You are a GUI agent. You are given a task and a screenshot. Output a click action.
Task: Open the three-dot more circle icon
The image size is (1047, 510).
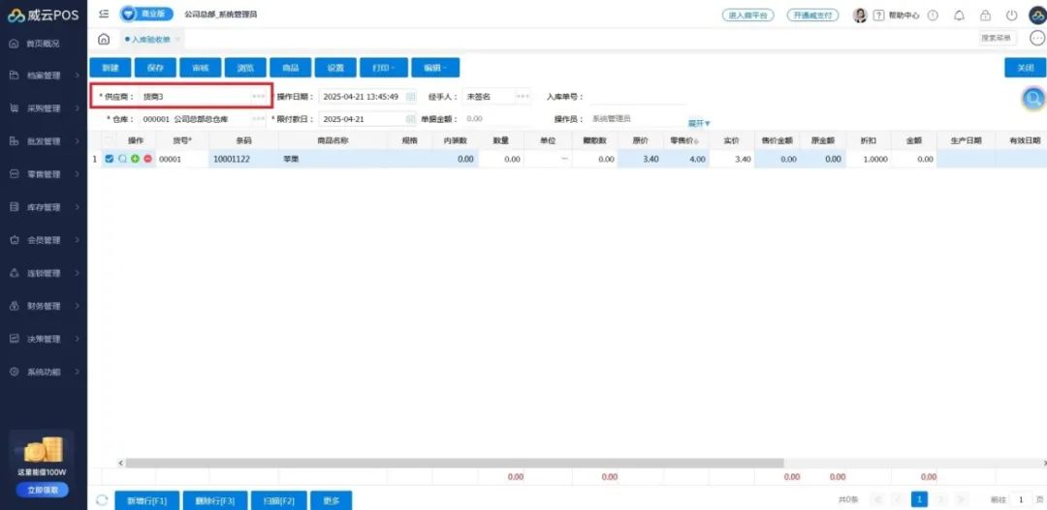(1037, 39)
